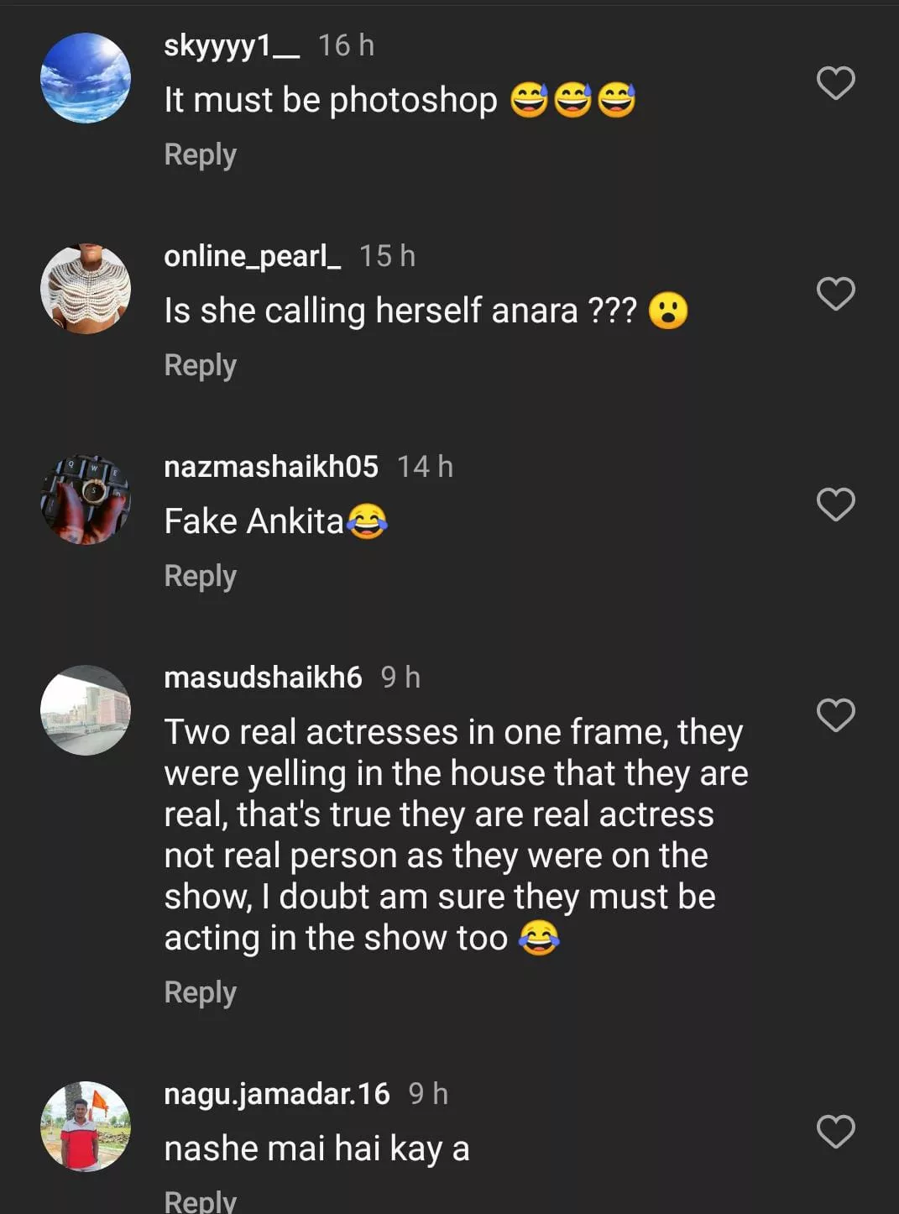Visit masudshaikh6 username link
The height and width of the screenshot is (1214, 899).
click(263, 678)
